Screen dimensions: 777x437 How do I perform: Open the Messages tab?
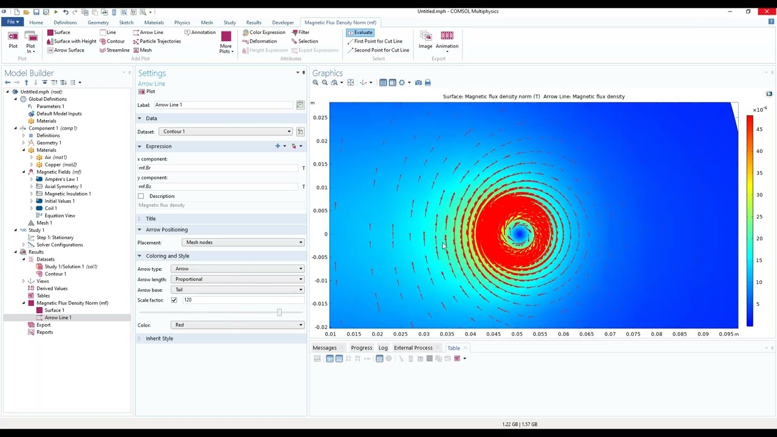point(324,348)
